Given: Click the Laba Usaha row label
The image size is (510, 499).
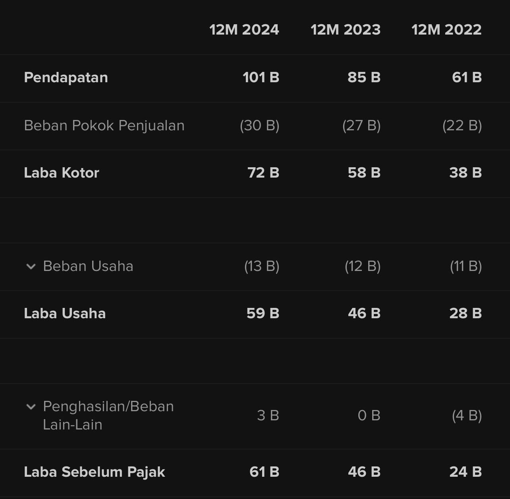Looking at the screenshot, I should pos(65,313).
